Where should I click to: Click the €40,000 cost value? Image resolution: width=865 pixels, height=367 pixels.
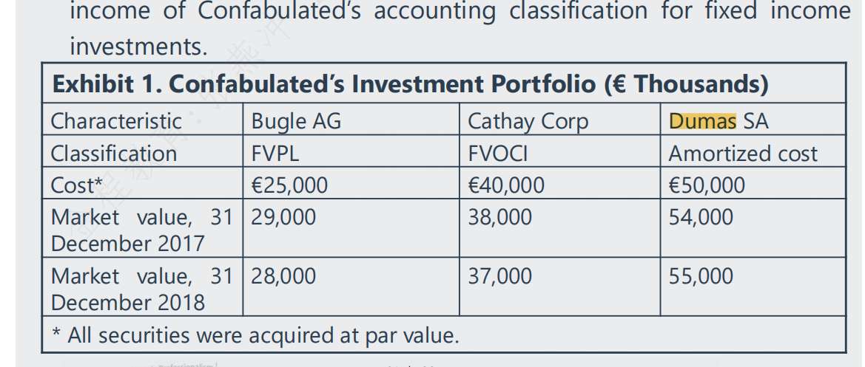point(506,185)
